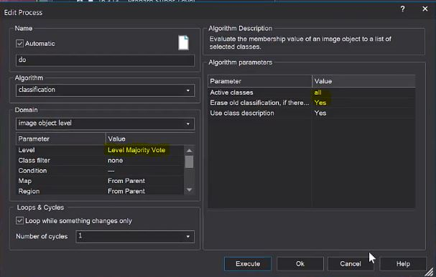
Task: Expand the Number of cycles dropdown
Action: (135, 236)
